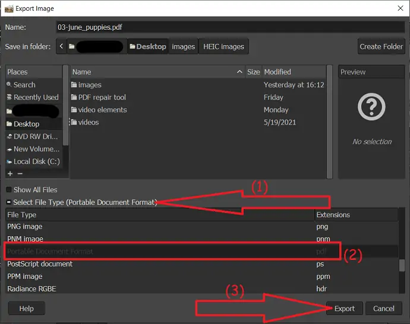Sort files by Name column

pos(157,72)
